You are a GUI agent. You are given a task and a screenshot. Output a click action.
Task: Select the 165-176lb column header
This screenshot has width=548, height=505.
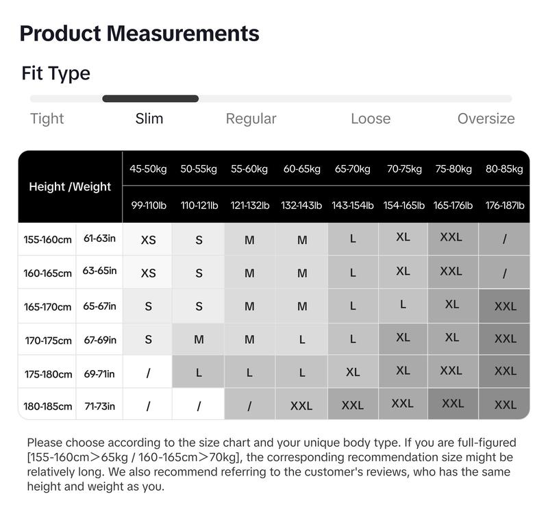(x=453, y=205)
